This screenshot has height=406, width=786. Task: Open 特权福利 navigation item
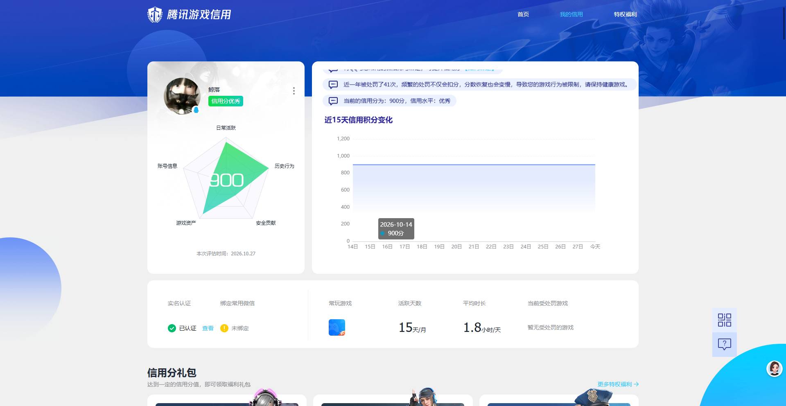point(625,14)
